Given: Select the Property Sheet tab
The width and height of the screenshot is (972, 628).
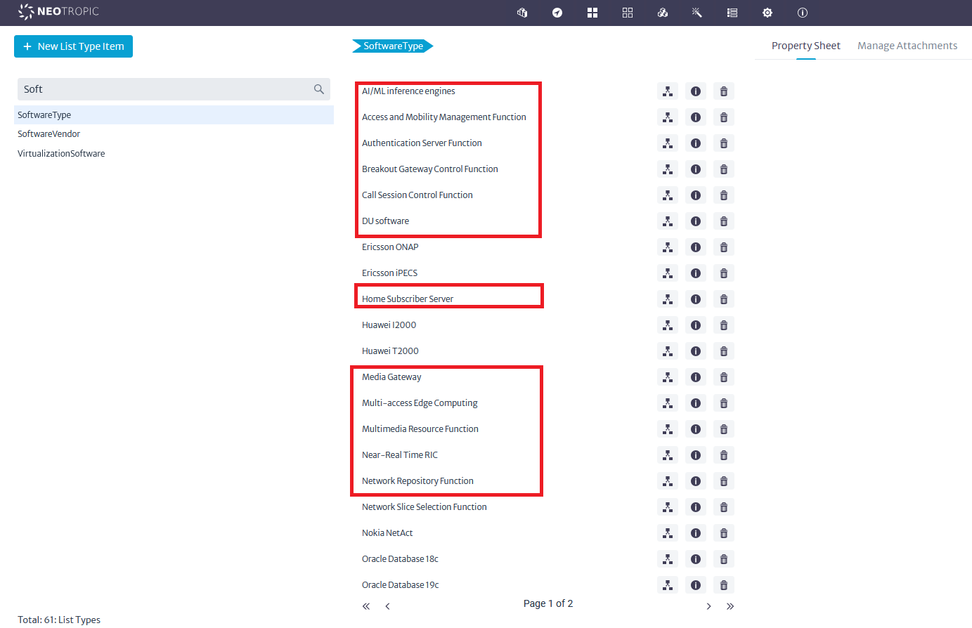Looking at the screenshot, I should pos(805,45).
